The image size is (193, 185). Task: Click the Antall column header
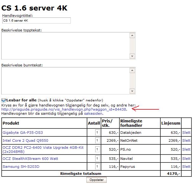tap(94, 123)
